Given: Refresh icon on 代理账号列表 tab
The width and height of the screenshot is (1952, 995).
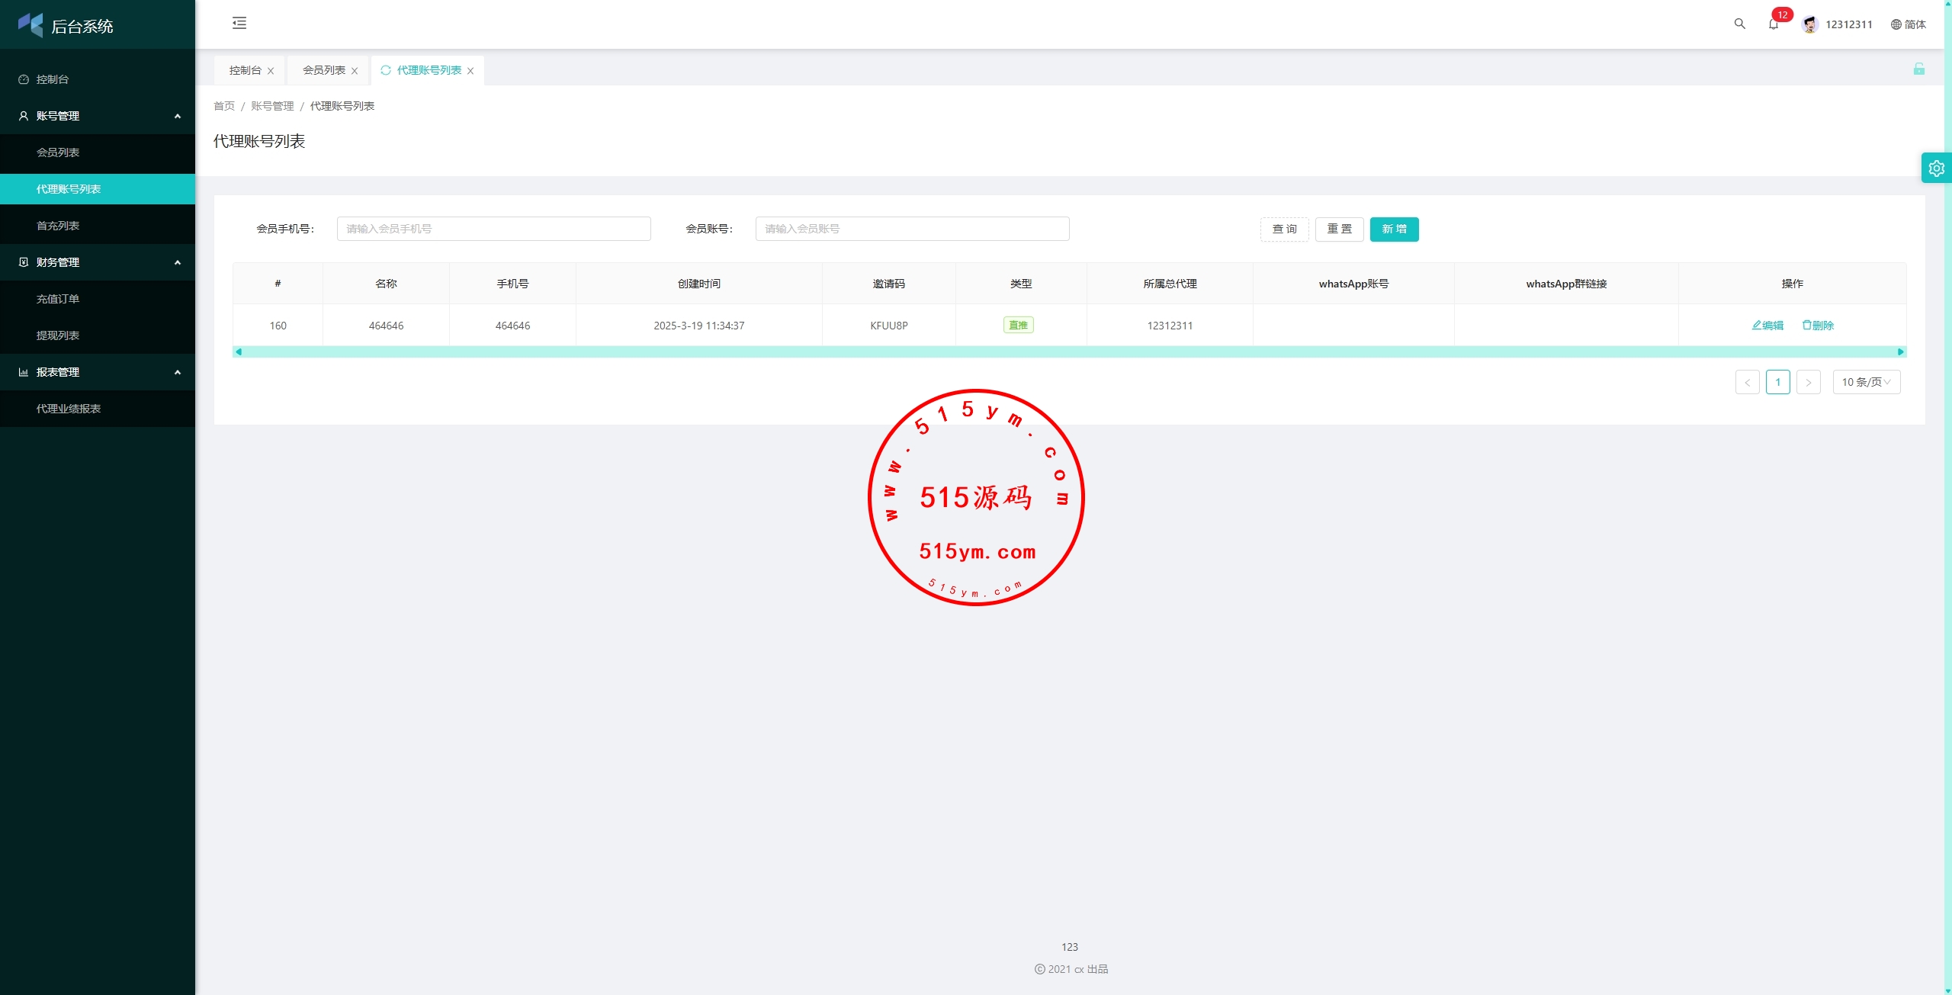Looking at the screenshot, I should click(386, 70).
